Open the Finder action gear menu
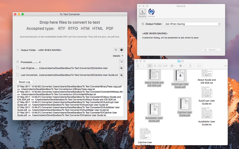The image size is (239, 149). tap(182, 66)
